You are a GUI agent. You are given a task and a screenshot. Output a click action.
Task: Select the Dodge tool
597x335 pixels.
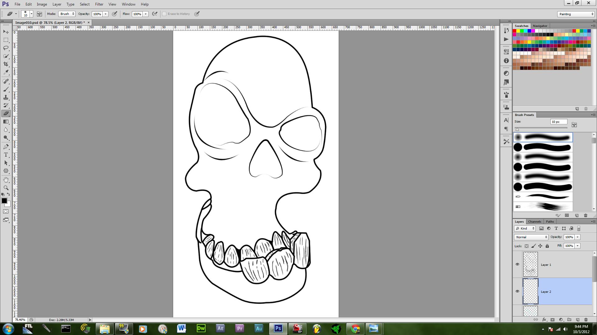click(x=6, y=138)
